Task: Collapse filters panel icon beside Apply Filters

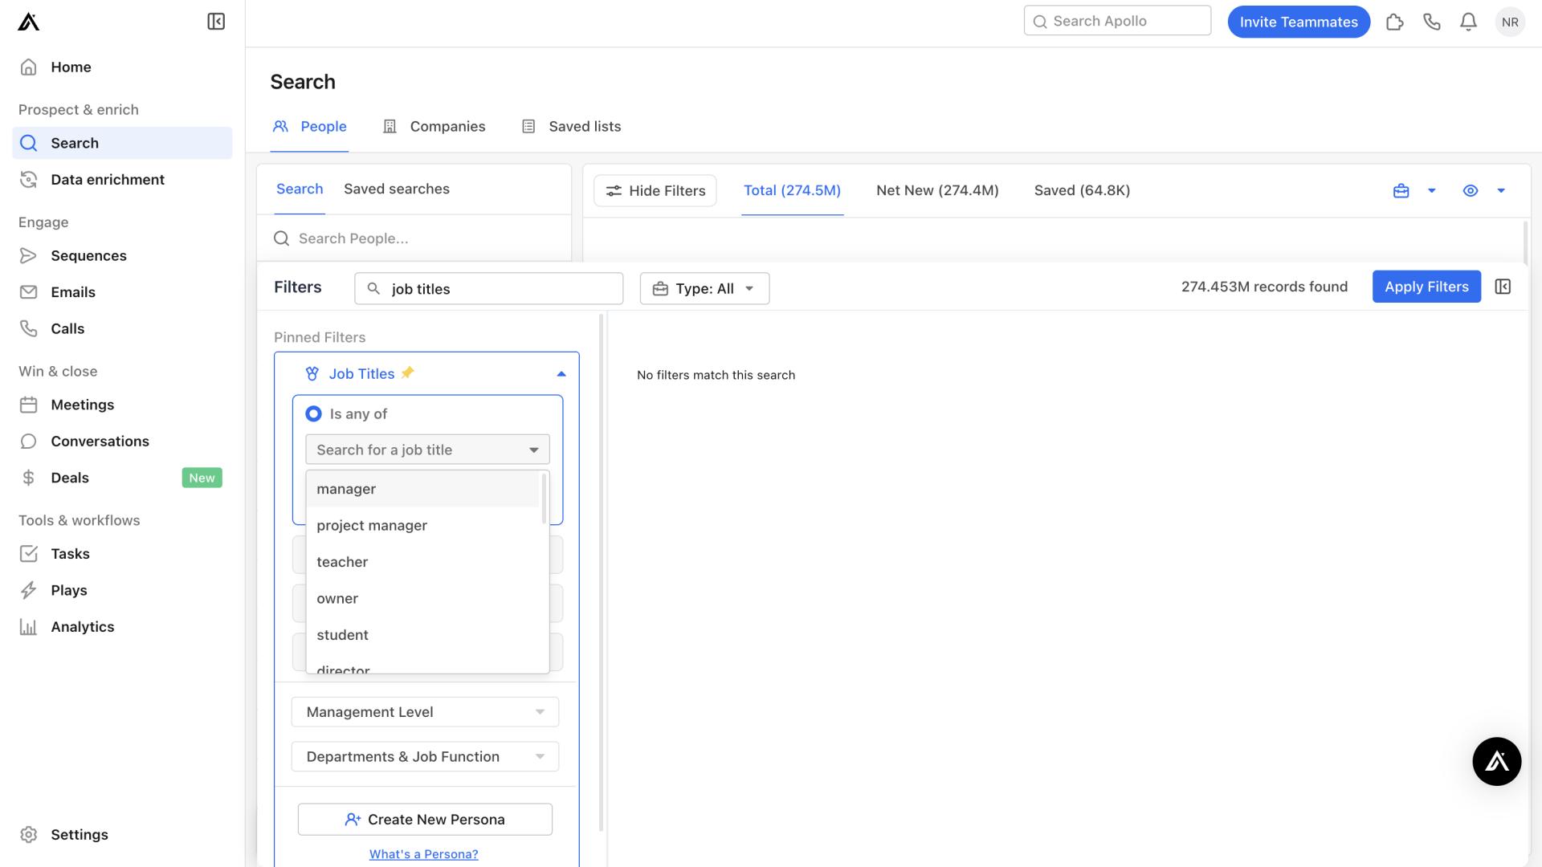Action: [x=1503, y=287]
